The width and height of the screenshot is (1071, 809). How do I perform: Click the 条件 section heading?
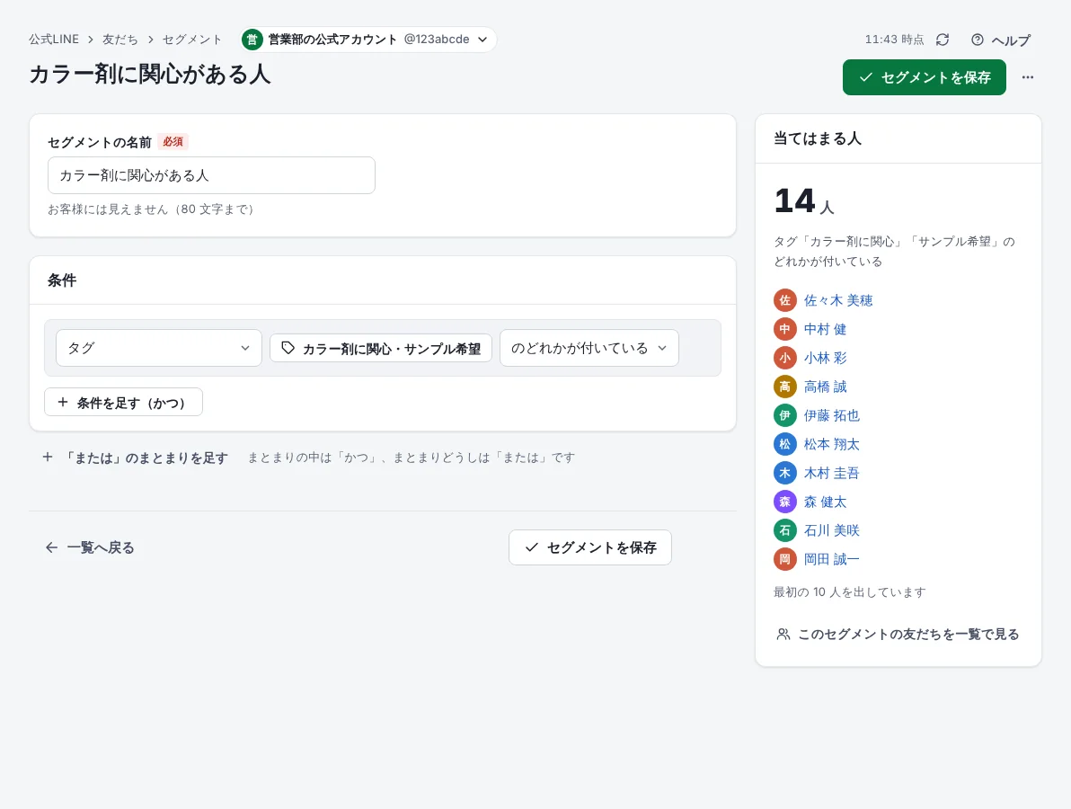[62, 280]
